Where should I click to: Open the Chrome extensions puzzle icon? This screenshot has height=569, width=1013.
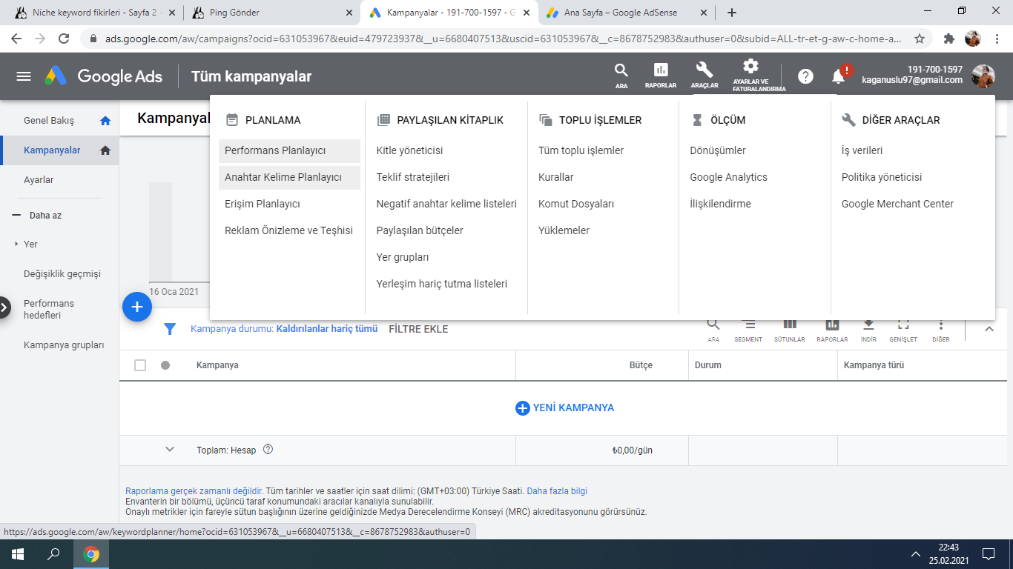(x=949, y=39)
